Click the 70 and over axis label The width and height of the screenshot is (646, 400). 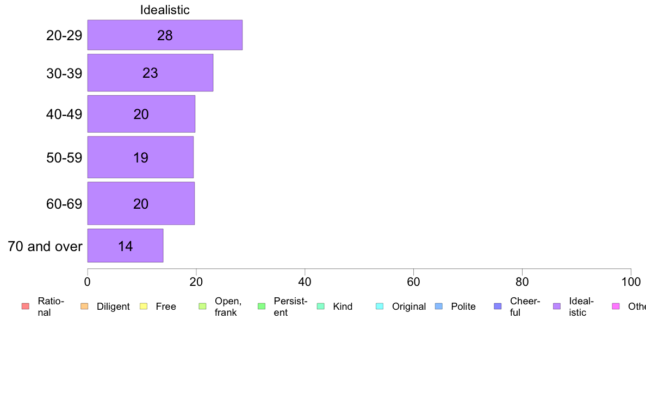point(45,246)
